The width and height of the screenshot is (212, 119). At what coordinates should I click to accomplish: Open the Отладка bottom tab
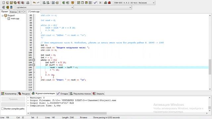63,94
